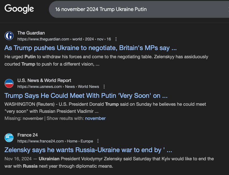Open three-dot menu for Guardian result
This screenshot has height=175, width=229.
click(x=116, y=39)
